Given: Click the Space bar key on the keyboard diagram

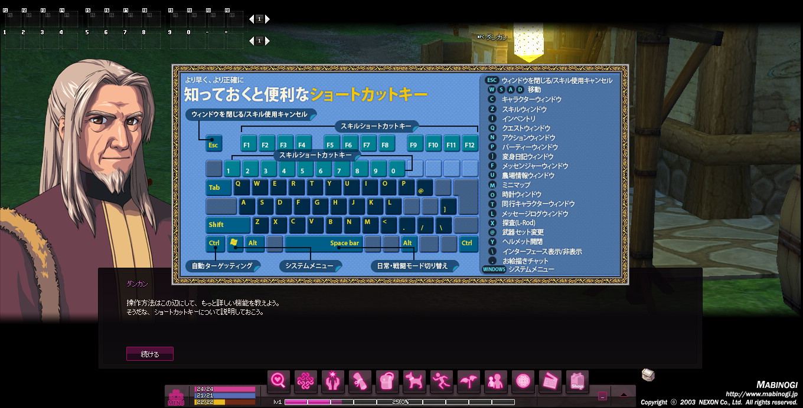Looking at the screenshot, I should pyautogui.click(x=324, y=243).
